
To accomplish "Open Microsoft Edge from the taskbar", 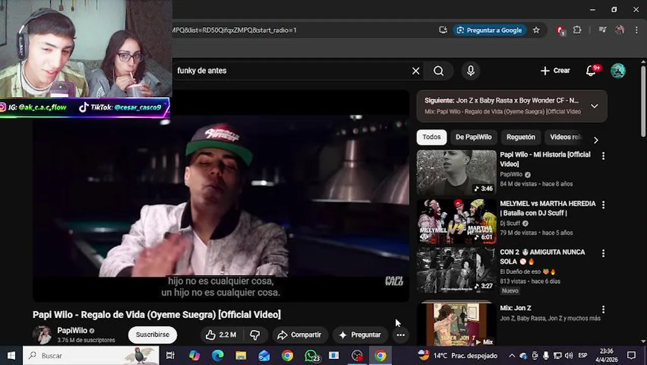I will click(218, 355).
